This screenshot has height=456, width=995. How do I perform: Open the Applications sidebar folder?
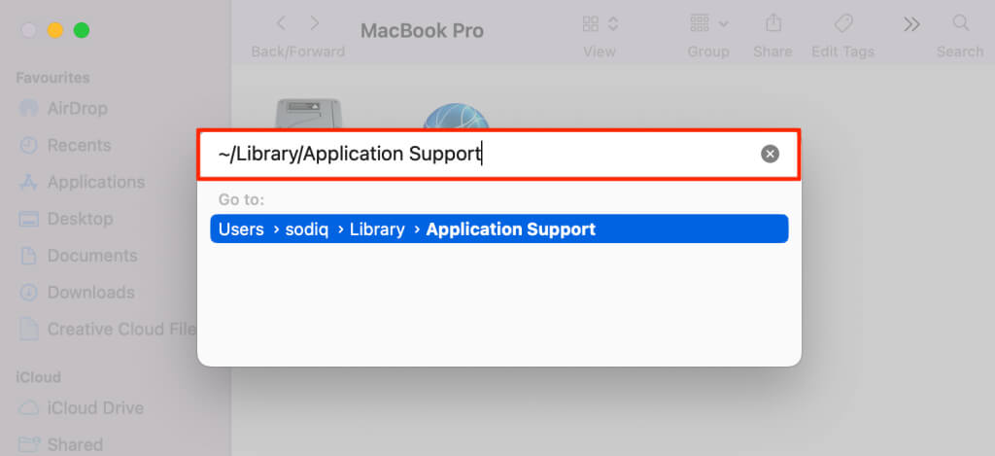point(82,182)
